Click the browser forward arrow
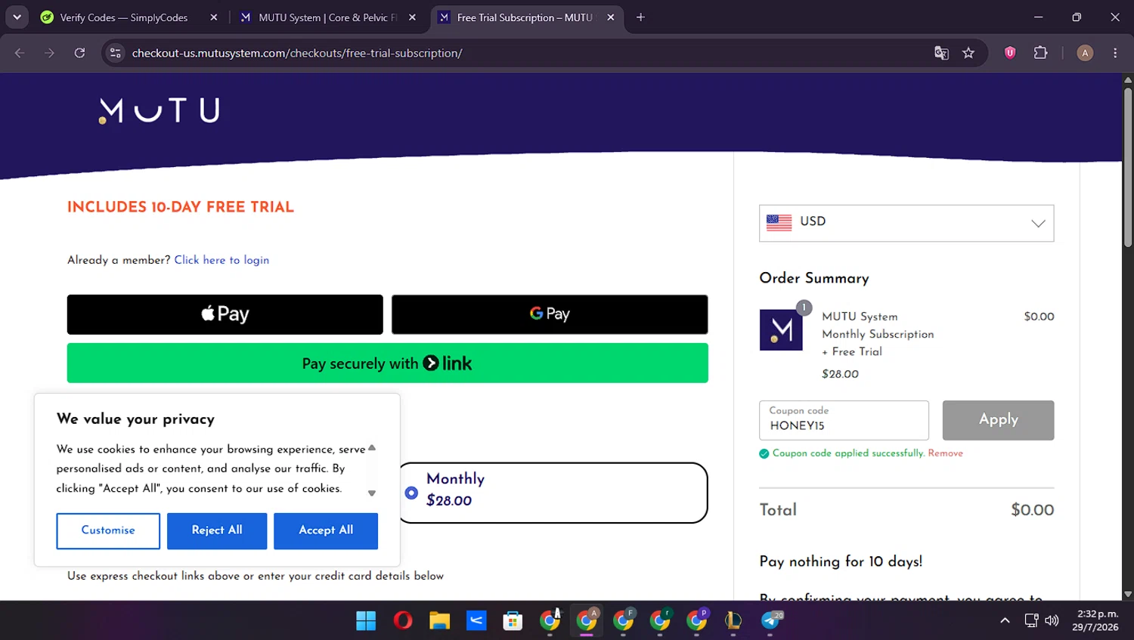 pos(49,53)
